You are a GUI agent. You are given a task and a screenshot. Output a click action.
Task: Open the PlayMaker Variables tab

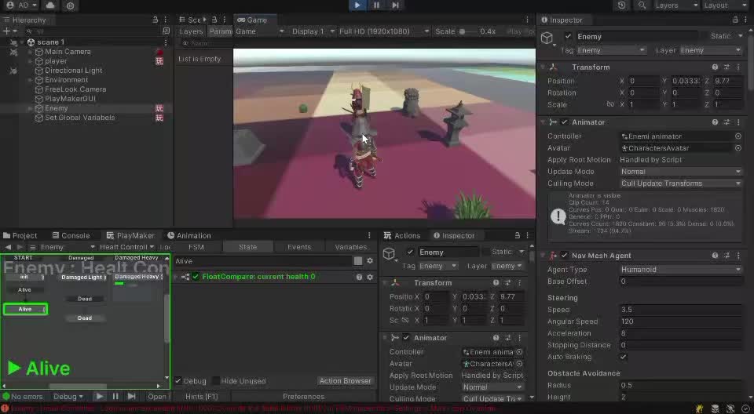(x=350, y=247)
